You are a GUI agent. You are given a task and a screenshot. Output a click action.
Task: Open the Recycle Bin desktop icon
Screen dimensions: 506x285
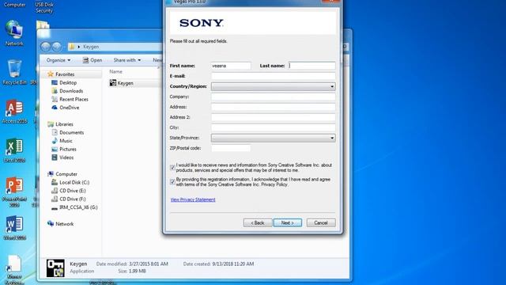tap(14, 72)
